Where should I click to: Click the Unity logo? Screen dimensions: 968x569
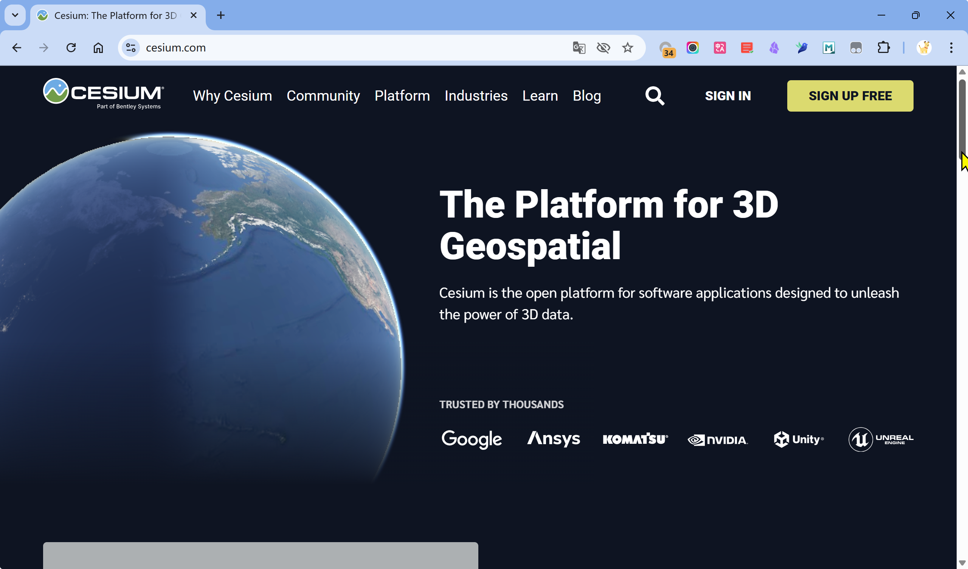(799, 439)
